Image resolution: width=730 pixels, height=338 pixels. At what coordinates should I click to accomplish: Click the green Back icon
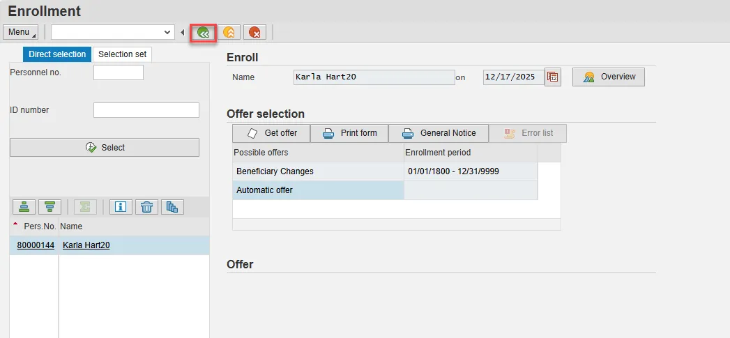203,33
